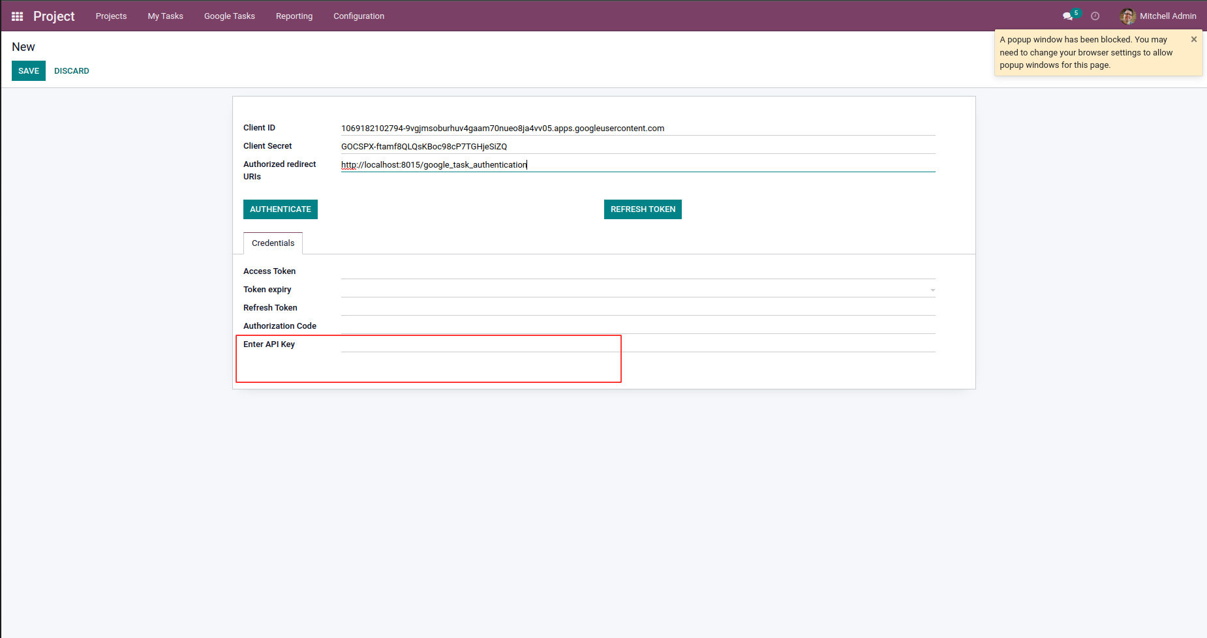
Task: Click the 'Authorized redirect URIs' label
Action: pos(279,170)
